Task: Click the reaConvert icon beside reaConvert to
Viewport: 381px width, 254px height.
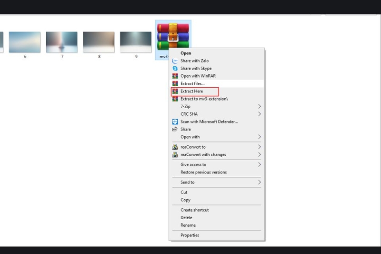Action: point(175,147)
